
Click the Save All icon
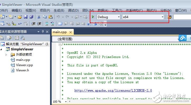click(31, 17)
